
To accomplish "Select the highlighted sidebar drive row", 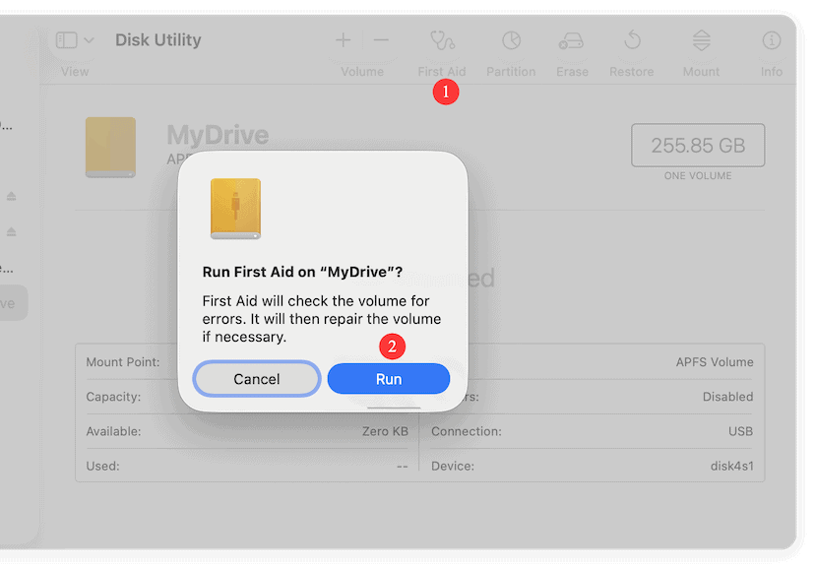I will tap(12, 303).
